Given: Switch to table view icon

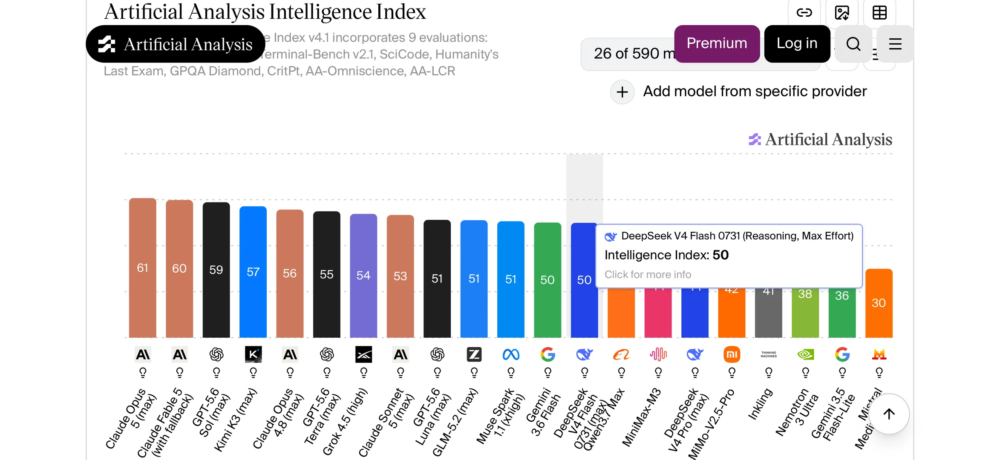Looking at the screenshot, I should coord(879,13).
